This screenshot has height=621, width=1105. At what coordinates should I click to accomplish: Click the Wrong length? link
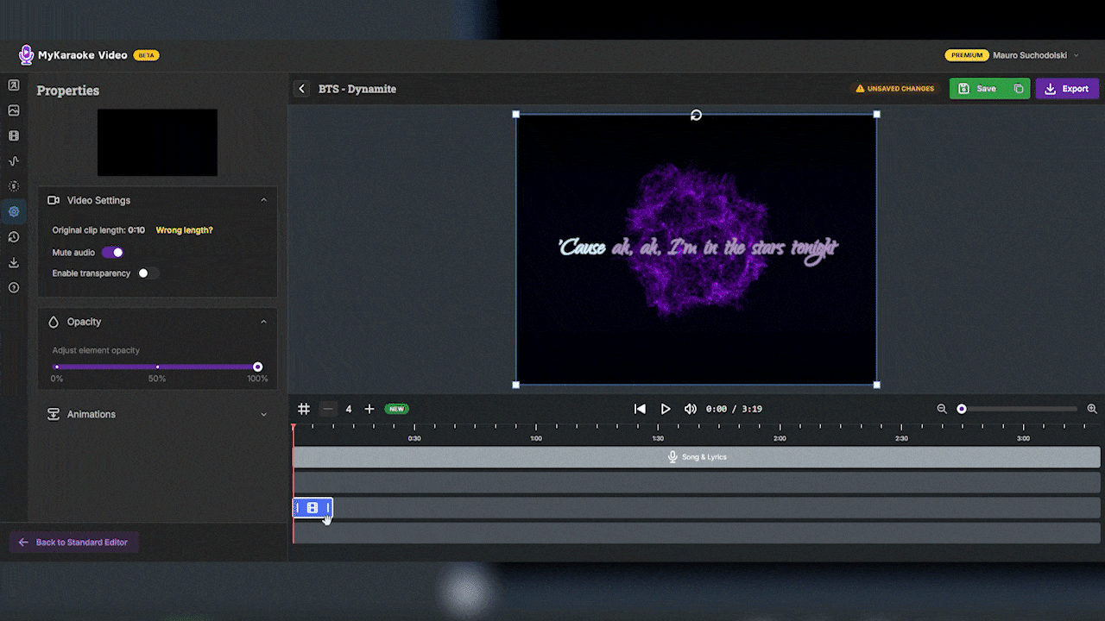184,230
